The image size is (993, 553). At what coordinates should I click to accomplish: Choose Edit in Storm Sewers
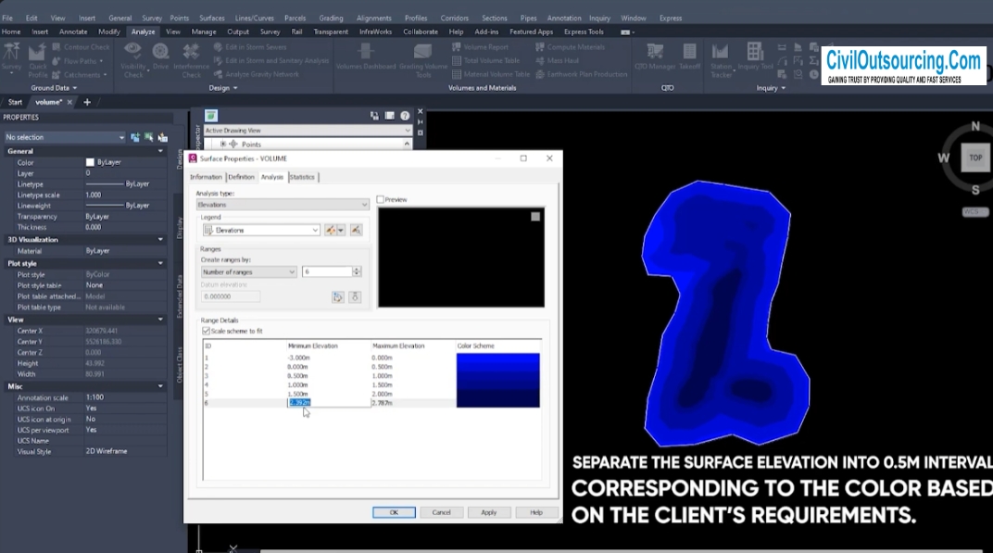250,47
